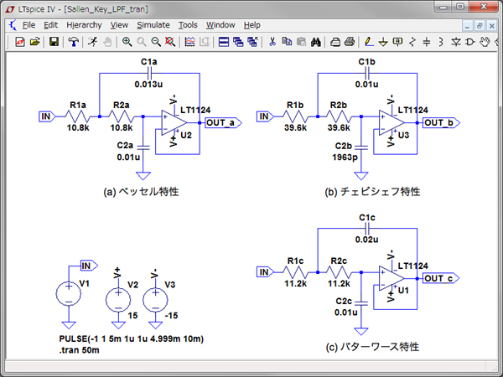This screenshot has width=503, height=377.
Task: Click the Cut scissors icon
Action: pos(272,42)
